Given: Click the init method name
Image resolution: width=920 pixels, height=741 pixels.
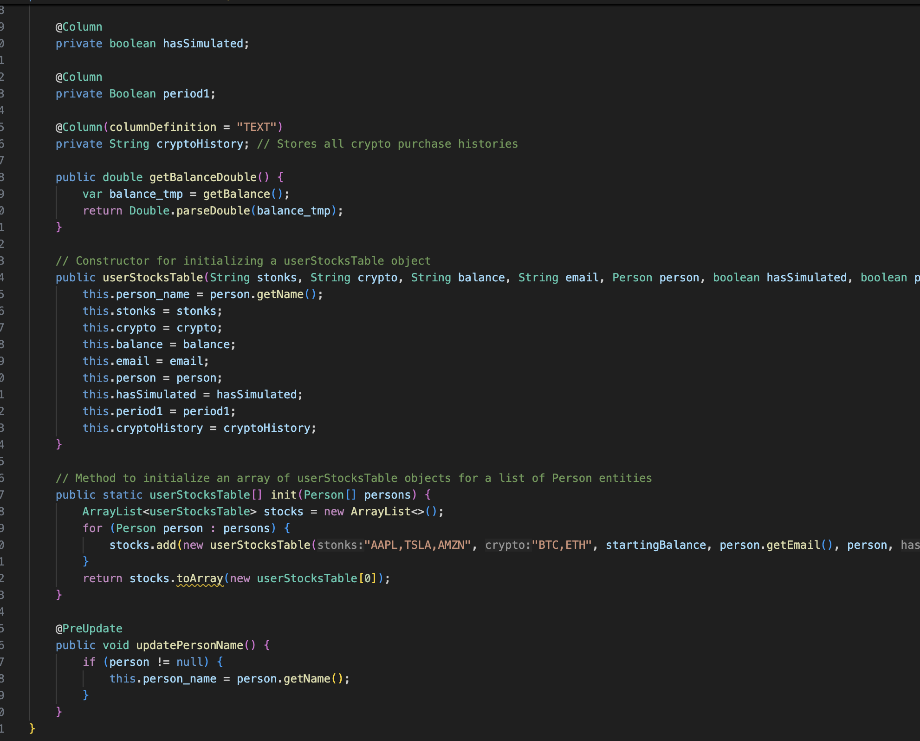Looking at the screenshot, I should (x=283, y=495).
